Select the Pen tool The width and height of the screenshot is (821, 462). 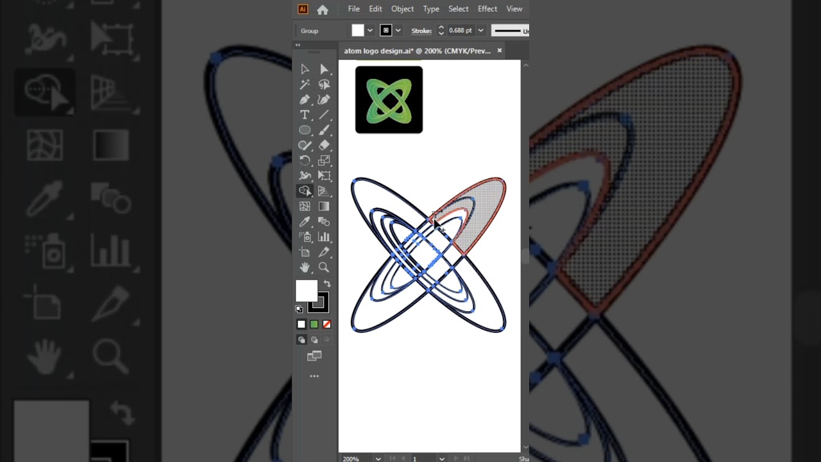(x=305, y=99)
